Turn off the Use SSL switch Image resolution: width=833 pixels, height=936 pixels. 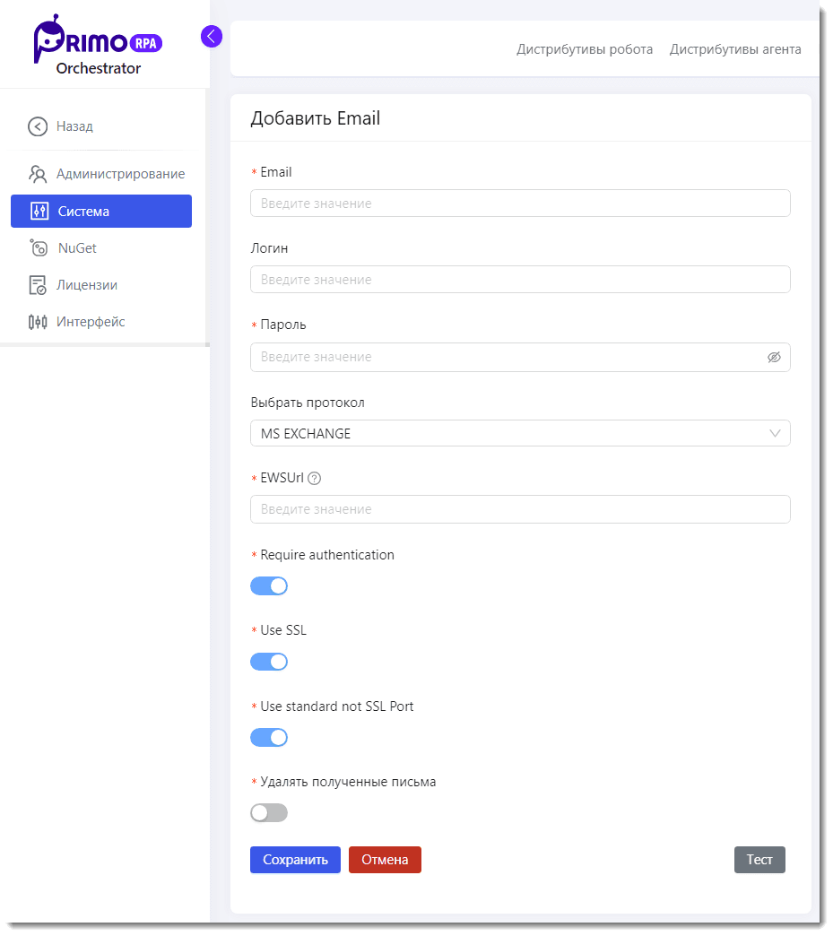[269, 662]
